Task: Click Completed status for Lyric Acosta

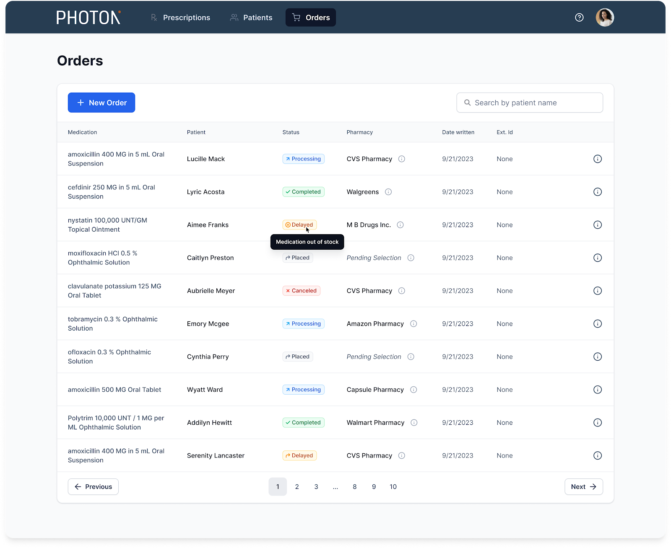Action: (x=304, y=192)
